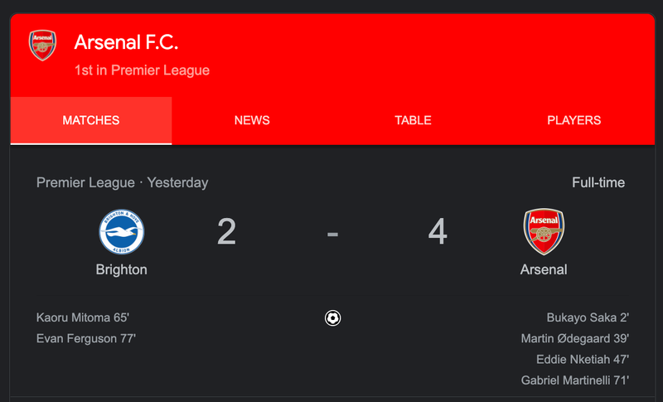This screenshot has width=663, height=402.
Task: Open the Players tab
Action: [573, 120]
